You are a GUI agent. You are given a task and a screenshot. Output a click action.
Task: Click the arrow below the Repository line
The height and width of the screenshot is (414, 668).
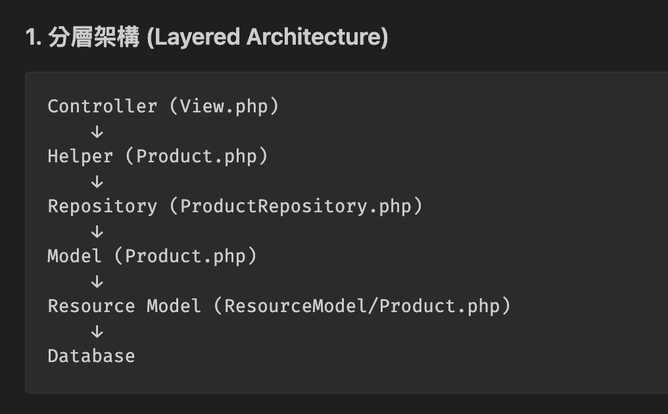point(97,231)
